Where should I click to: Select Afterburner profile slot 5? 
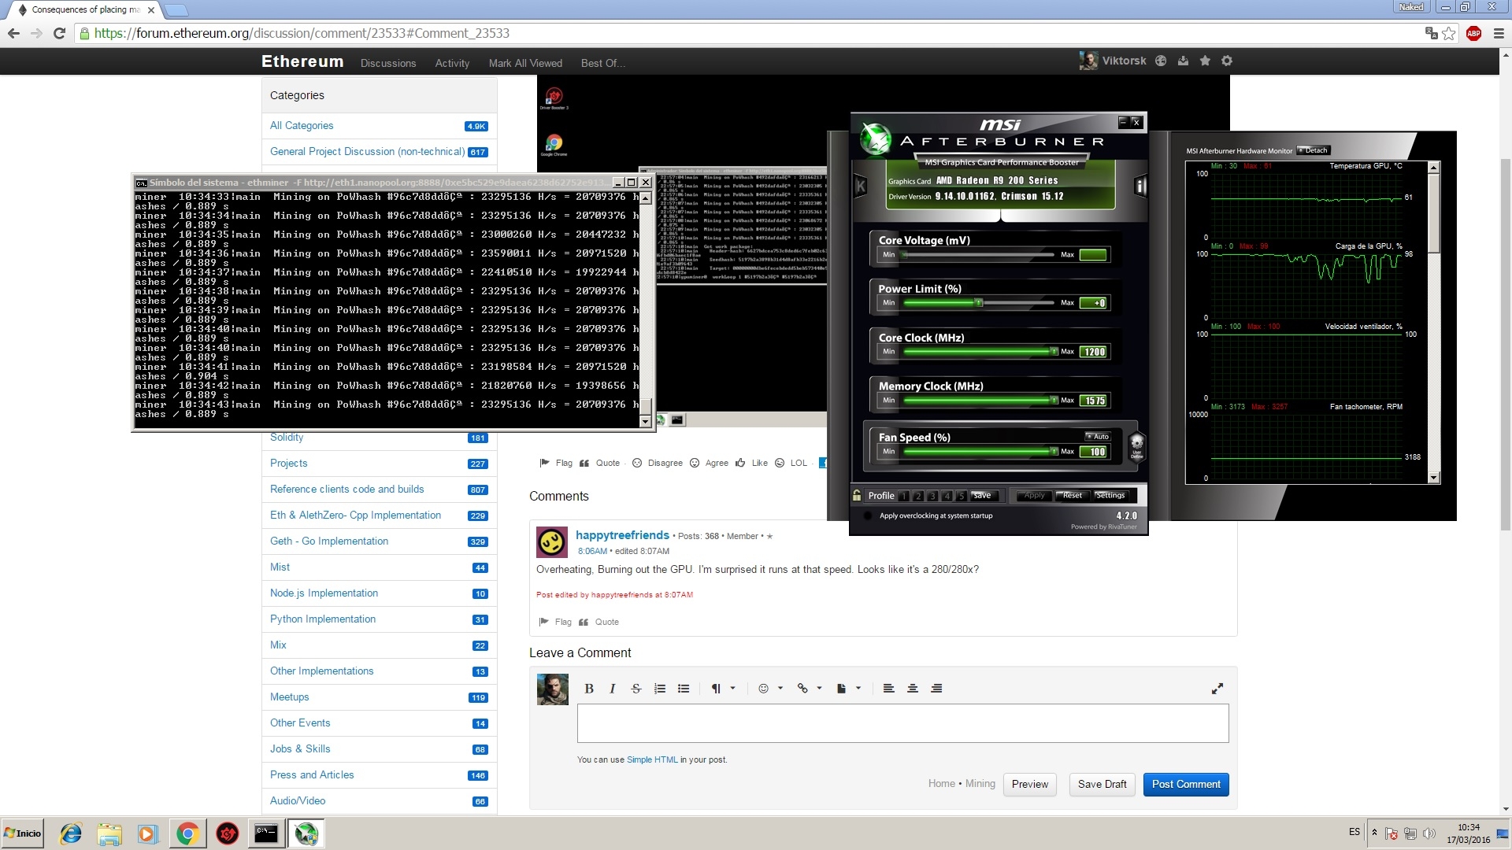click(x=961, y=496)
